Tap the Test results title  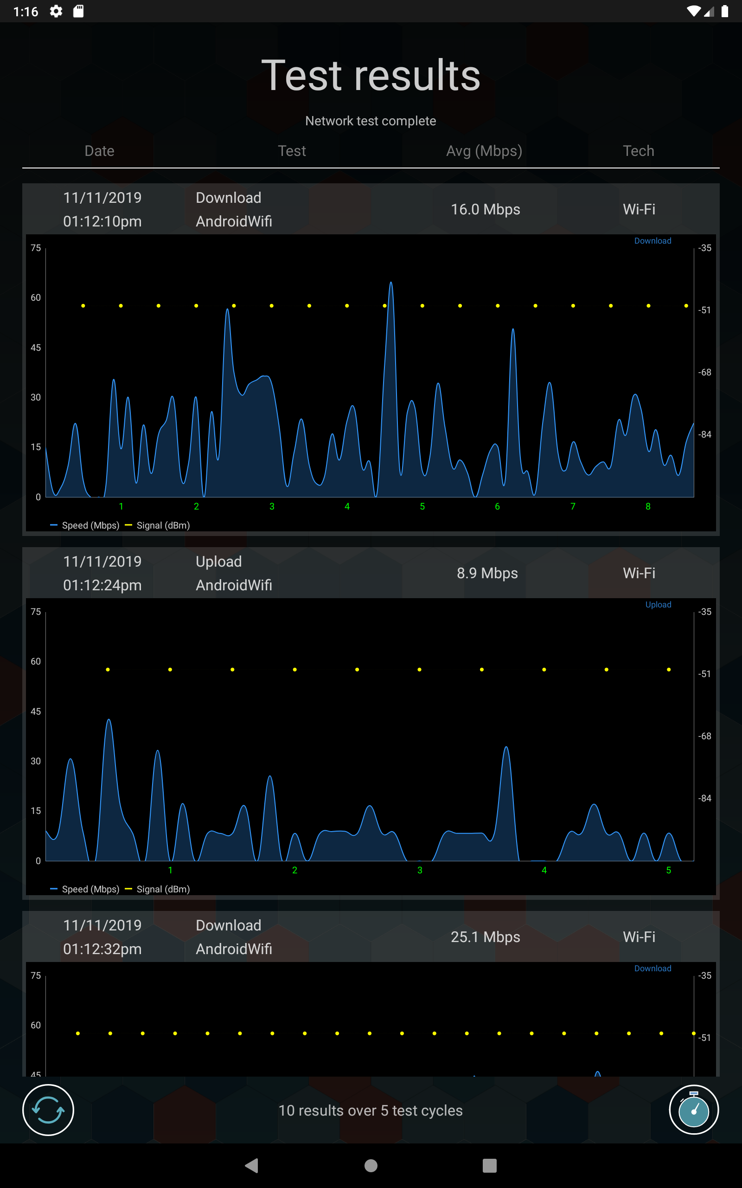coord(371,75)
